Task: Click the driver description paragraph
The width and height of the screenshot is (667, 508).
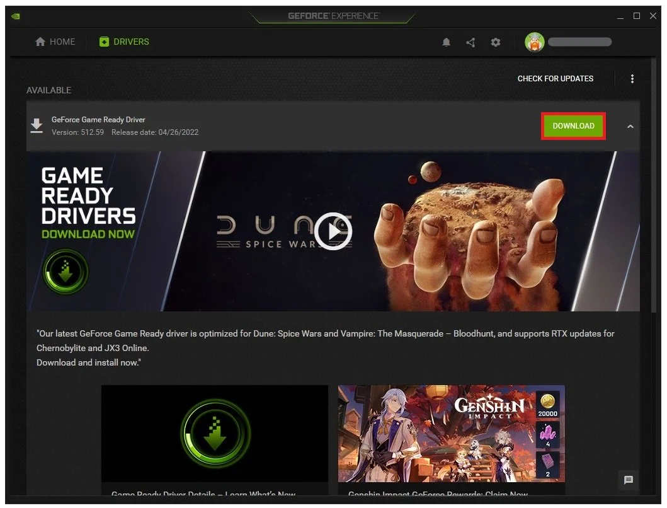Action: click(326, 348)
